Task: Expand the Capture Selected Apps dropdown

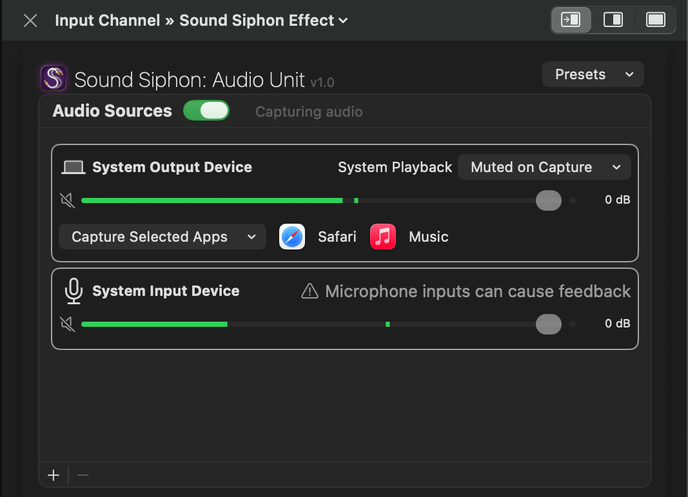Action: (x=162, y=237)
